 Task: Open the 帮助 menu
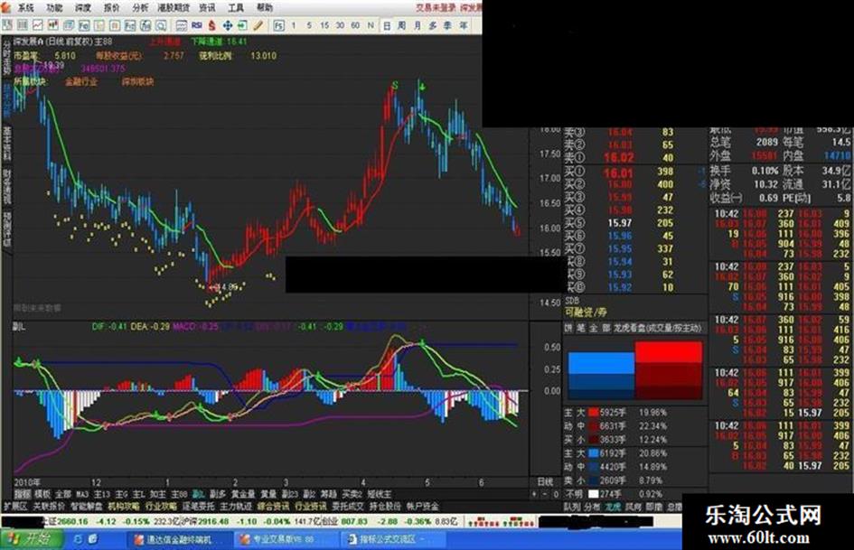click(x=265, y=7)
